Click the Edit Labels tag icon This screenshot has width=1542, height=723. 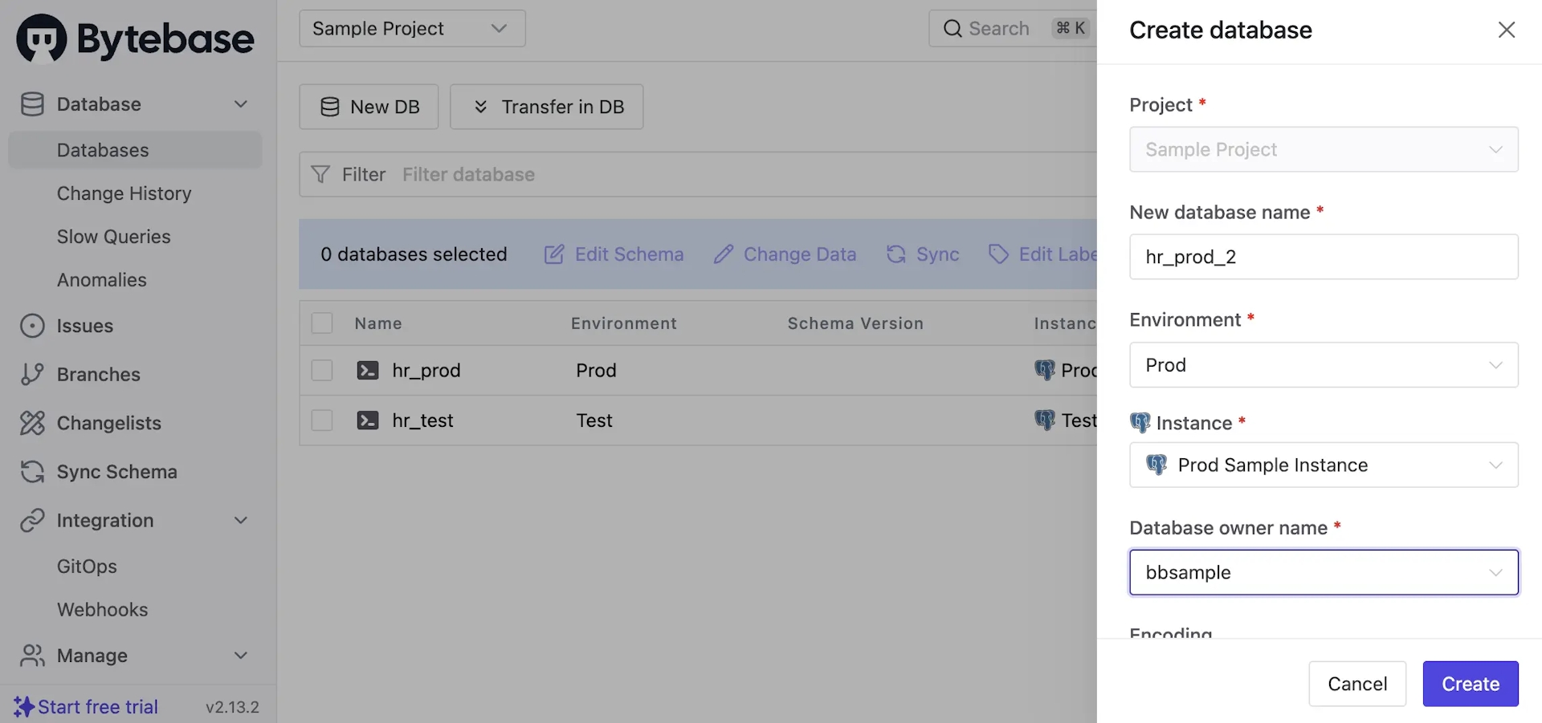click(998, 254)
